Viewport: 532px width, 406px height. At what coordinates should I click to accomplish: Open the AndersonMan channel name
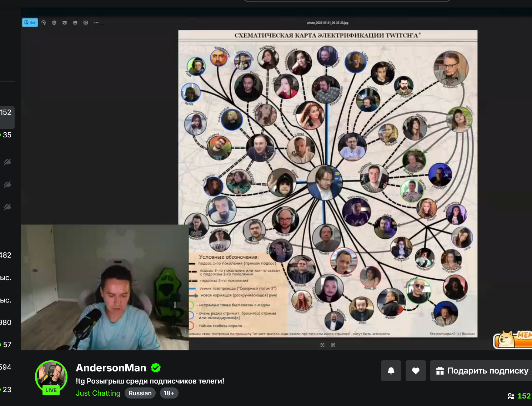pyautogui.click(x=111, y=368)
